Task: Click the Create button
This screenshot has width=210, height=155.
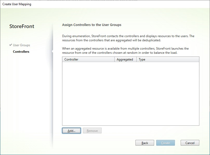Action: click(x=166, y=143)
